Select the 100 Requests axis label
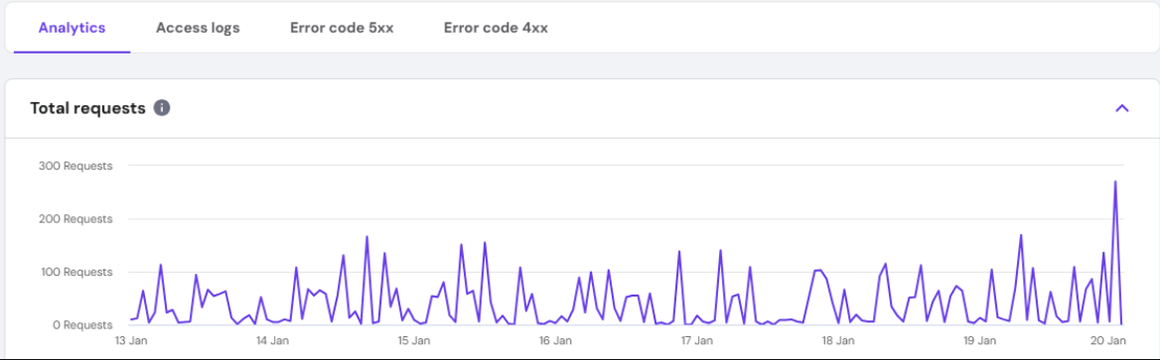Image resolution: width=1160 pixels, height=360 pixels. click(76, 272)
